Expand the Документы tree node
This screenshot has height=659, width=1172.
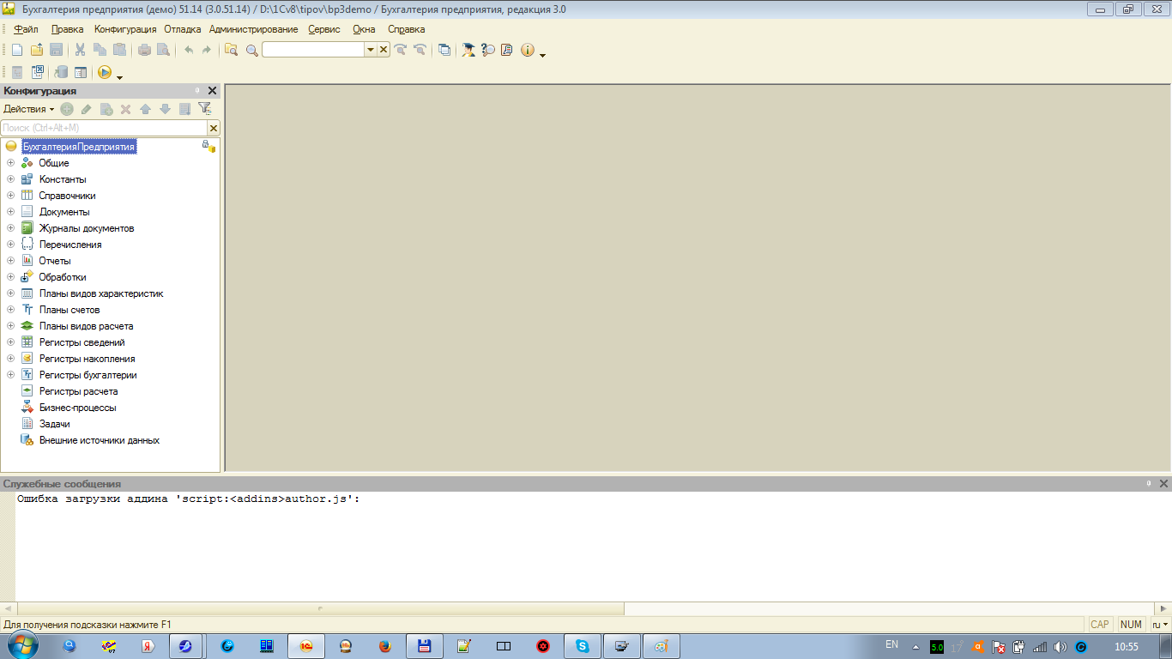tap(10, 212)
